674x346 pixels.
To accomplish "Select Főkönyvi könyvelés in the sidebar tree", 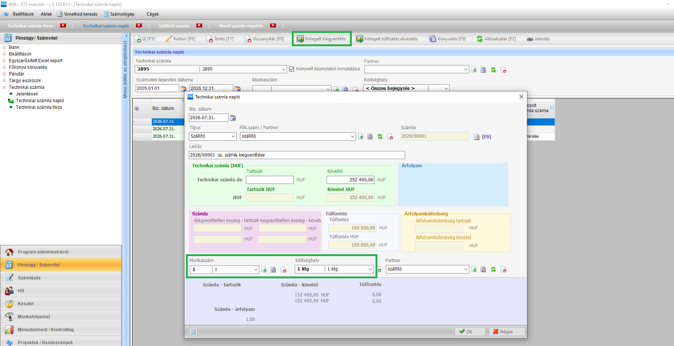I will 28,67.
